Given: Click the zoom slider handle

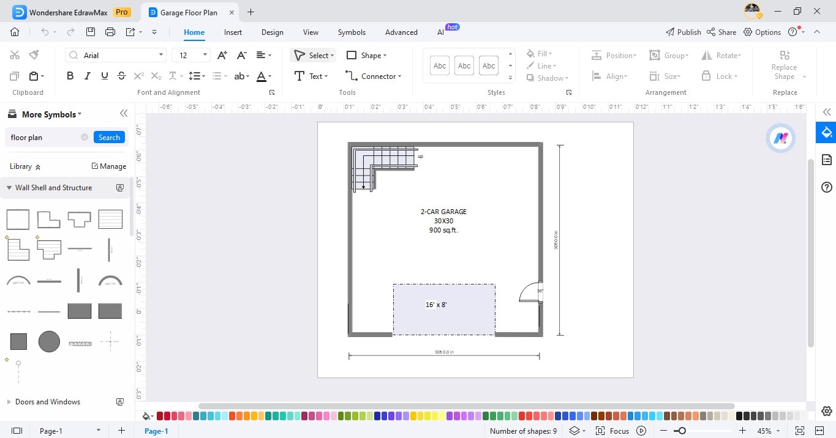Looking at the screenshot, I should click(682, 431).
